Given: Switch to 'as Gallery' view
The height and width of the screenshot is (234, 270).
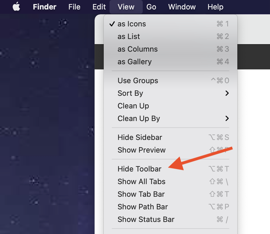Looking at the screenshot, I should [171, 62].
